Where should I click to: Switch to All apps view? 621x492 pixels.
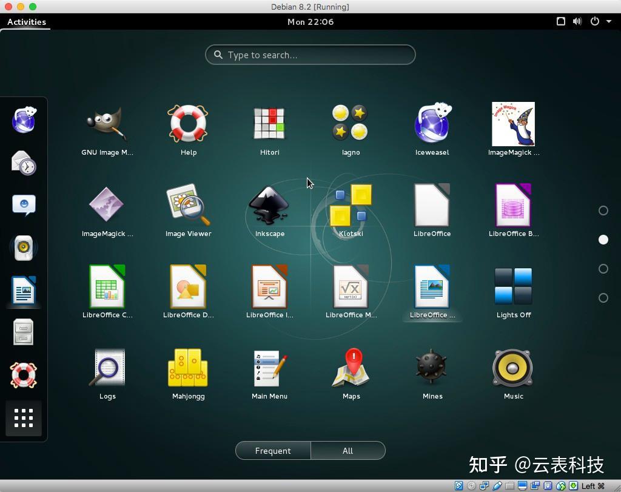(347, 451)
